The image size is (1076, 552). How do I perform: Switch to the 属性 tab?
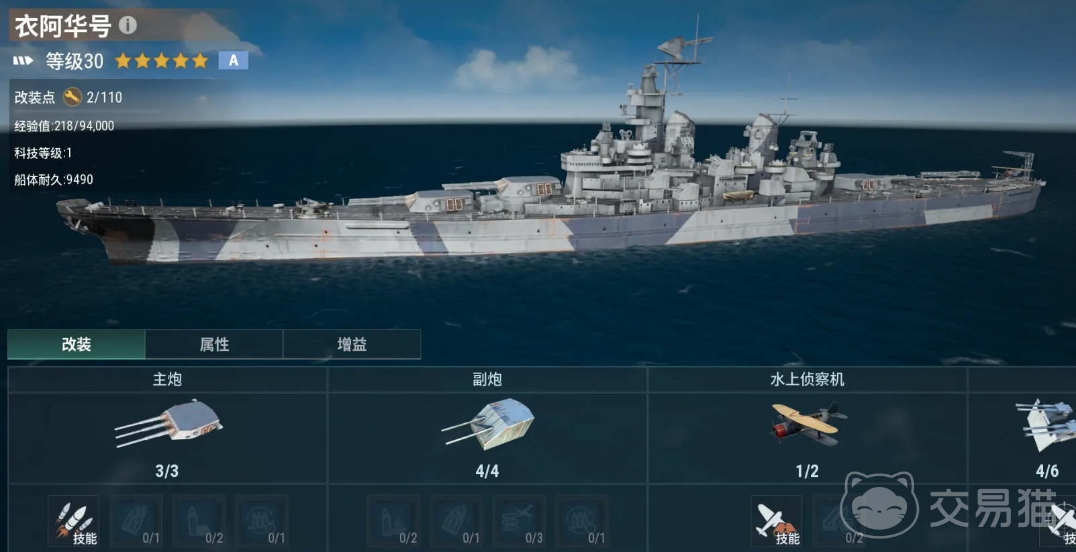click(x=214, y=344)
